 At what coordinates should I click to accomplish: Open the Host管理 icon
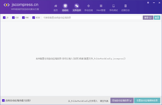coord(101,6)
